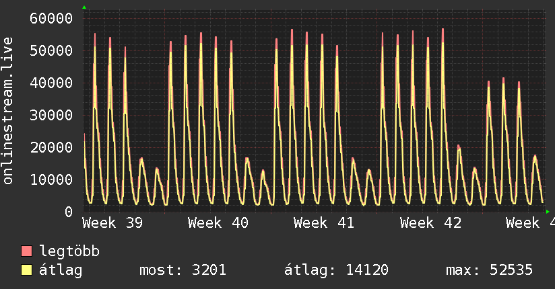Screen dimensions: 555x289
Task: Select the átlag legend label
Action: (x=61, y=270)
